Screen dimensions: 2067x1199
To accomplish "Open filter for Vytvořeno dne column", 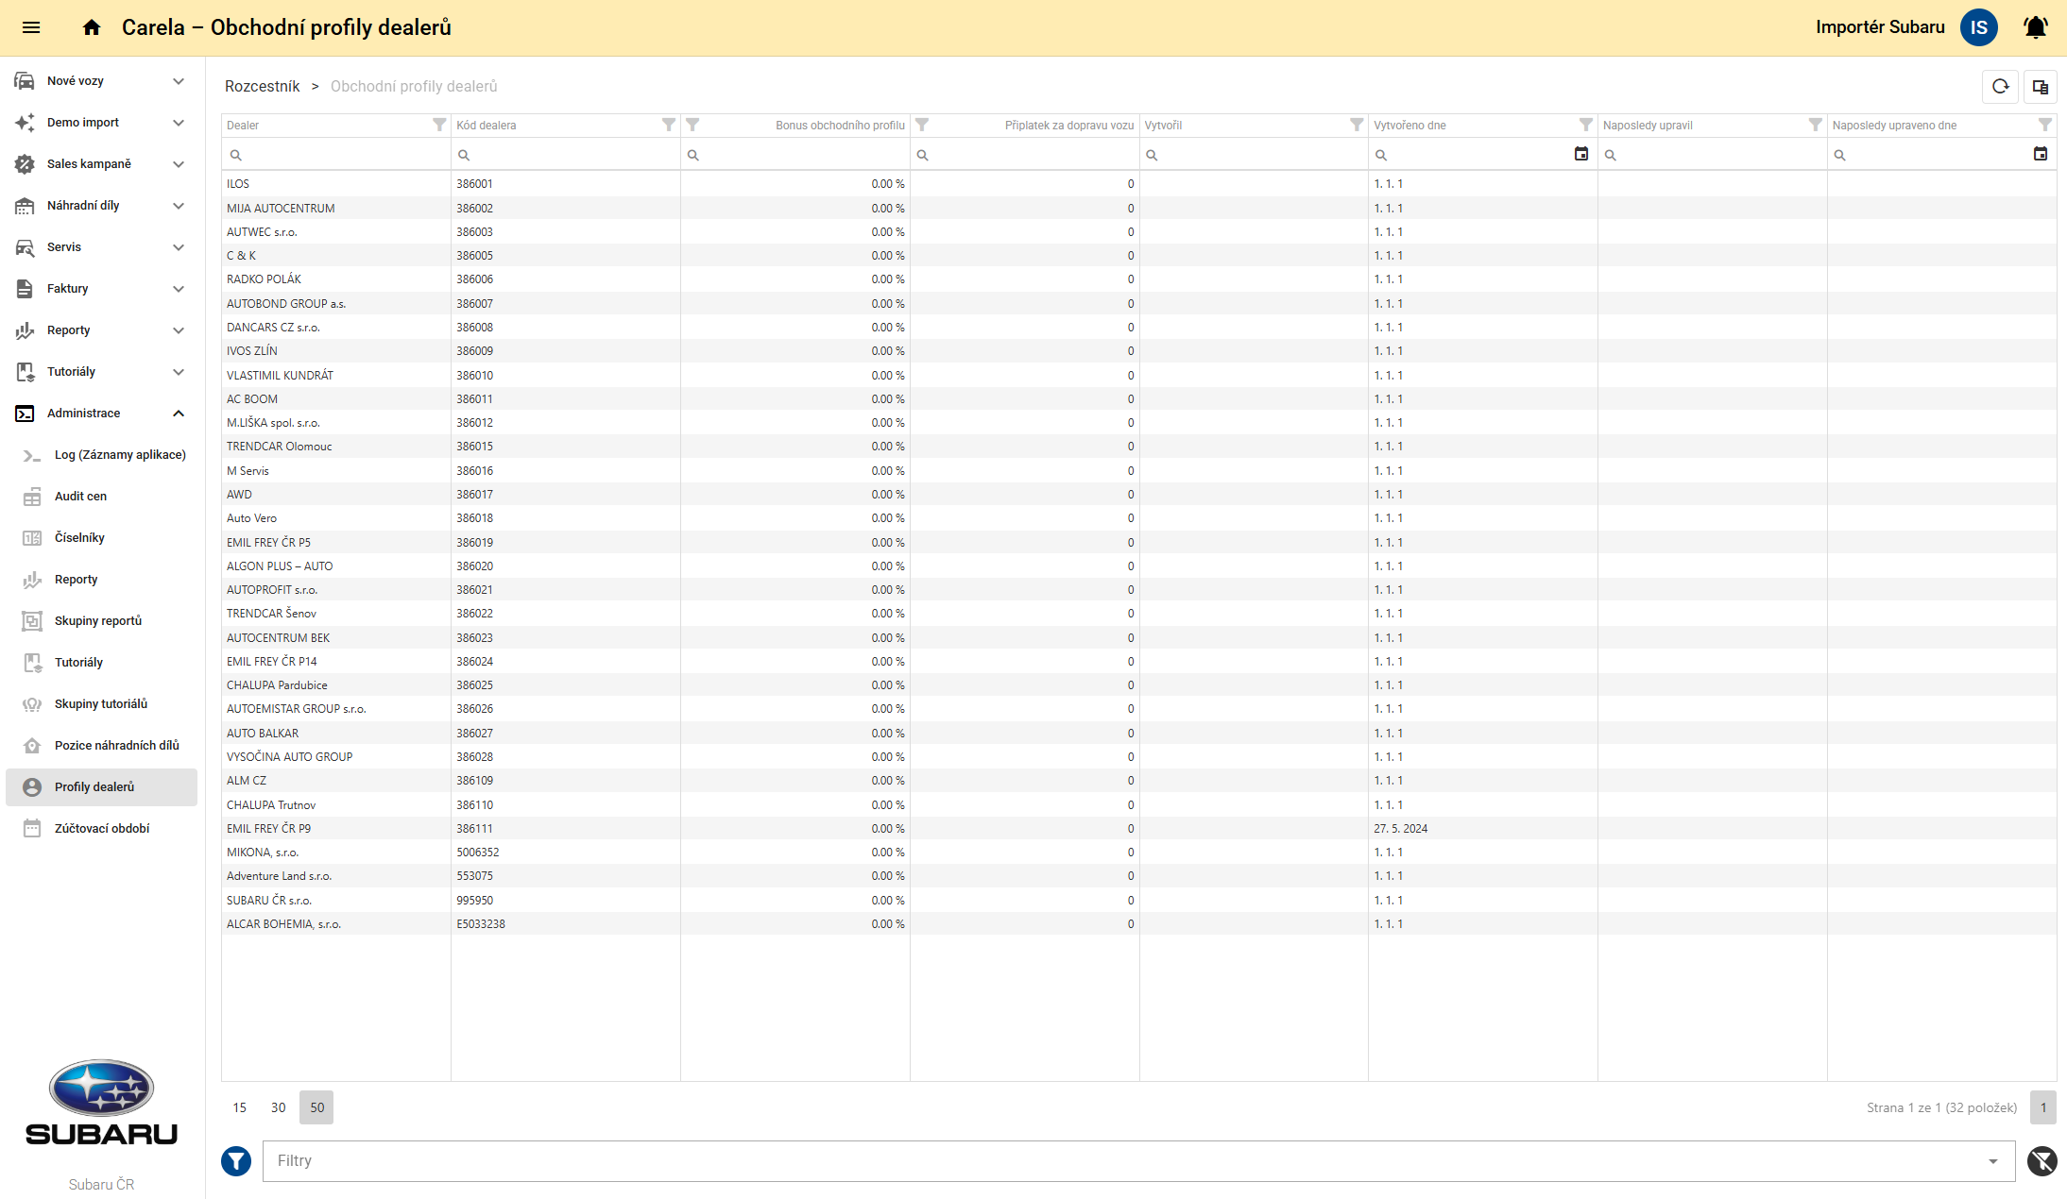I will [x=1586, y=125].
